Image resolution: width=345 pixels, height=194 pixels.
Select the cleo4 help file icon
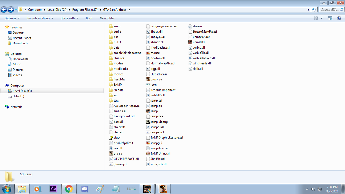(111, 138)
